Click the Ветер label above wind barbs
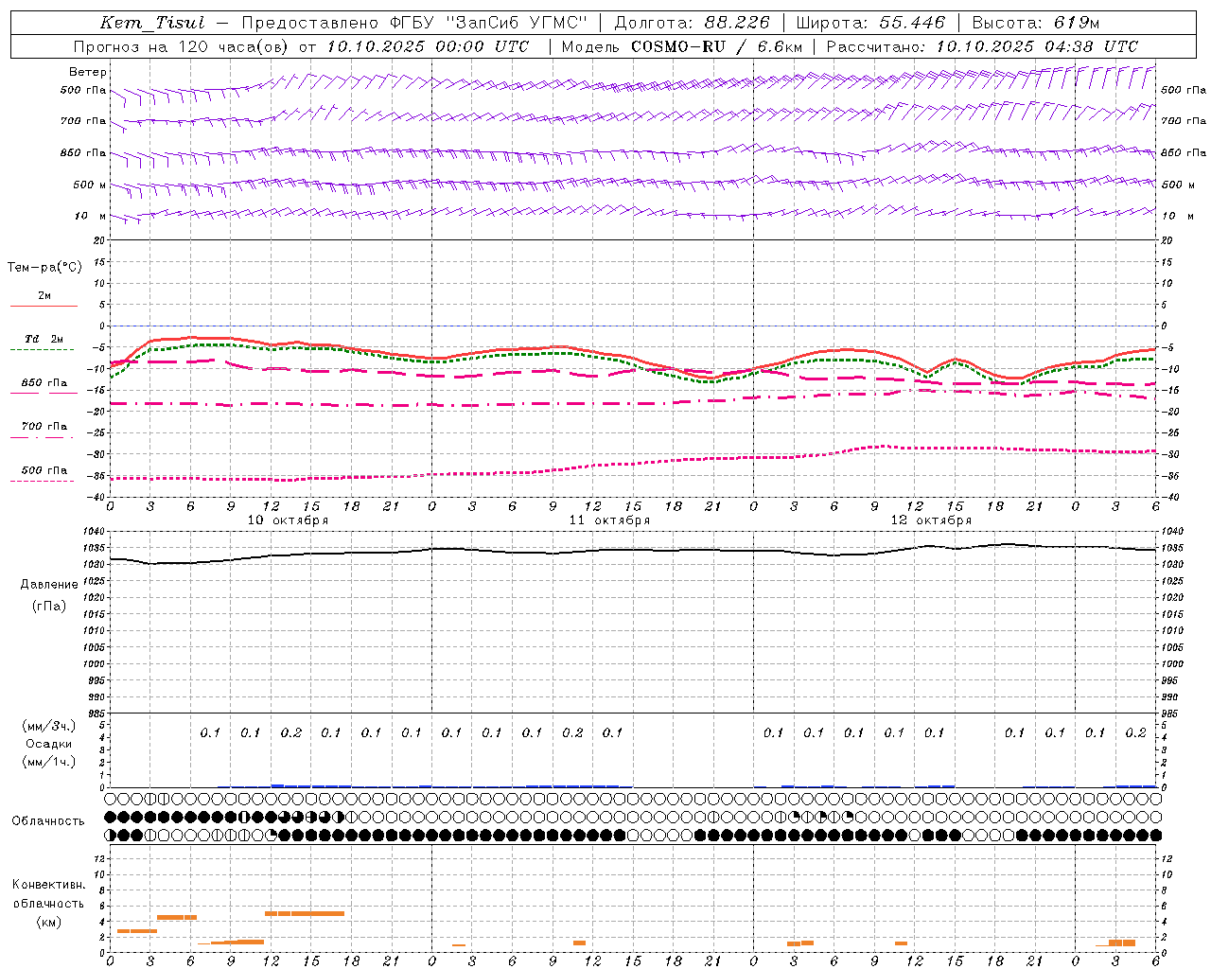Screen dimensions: 1211x969 pos(88,72)
